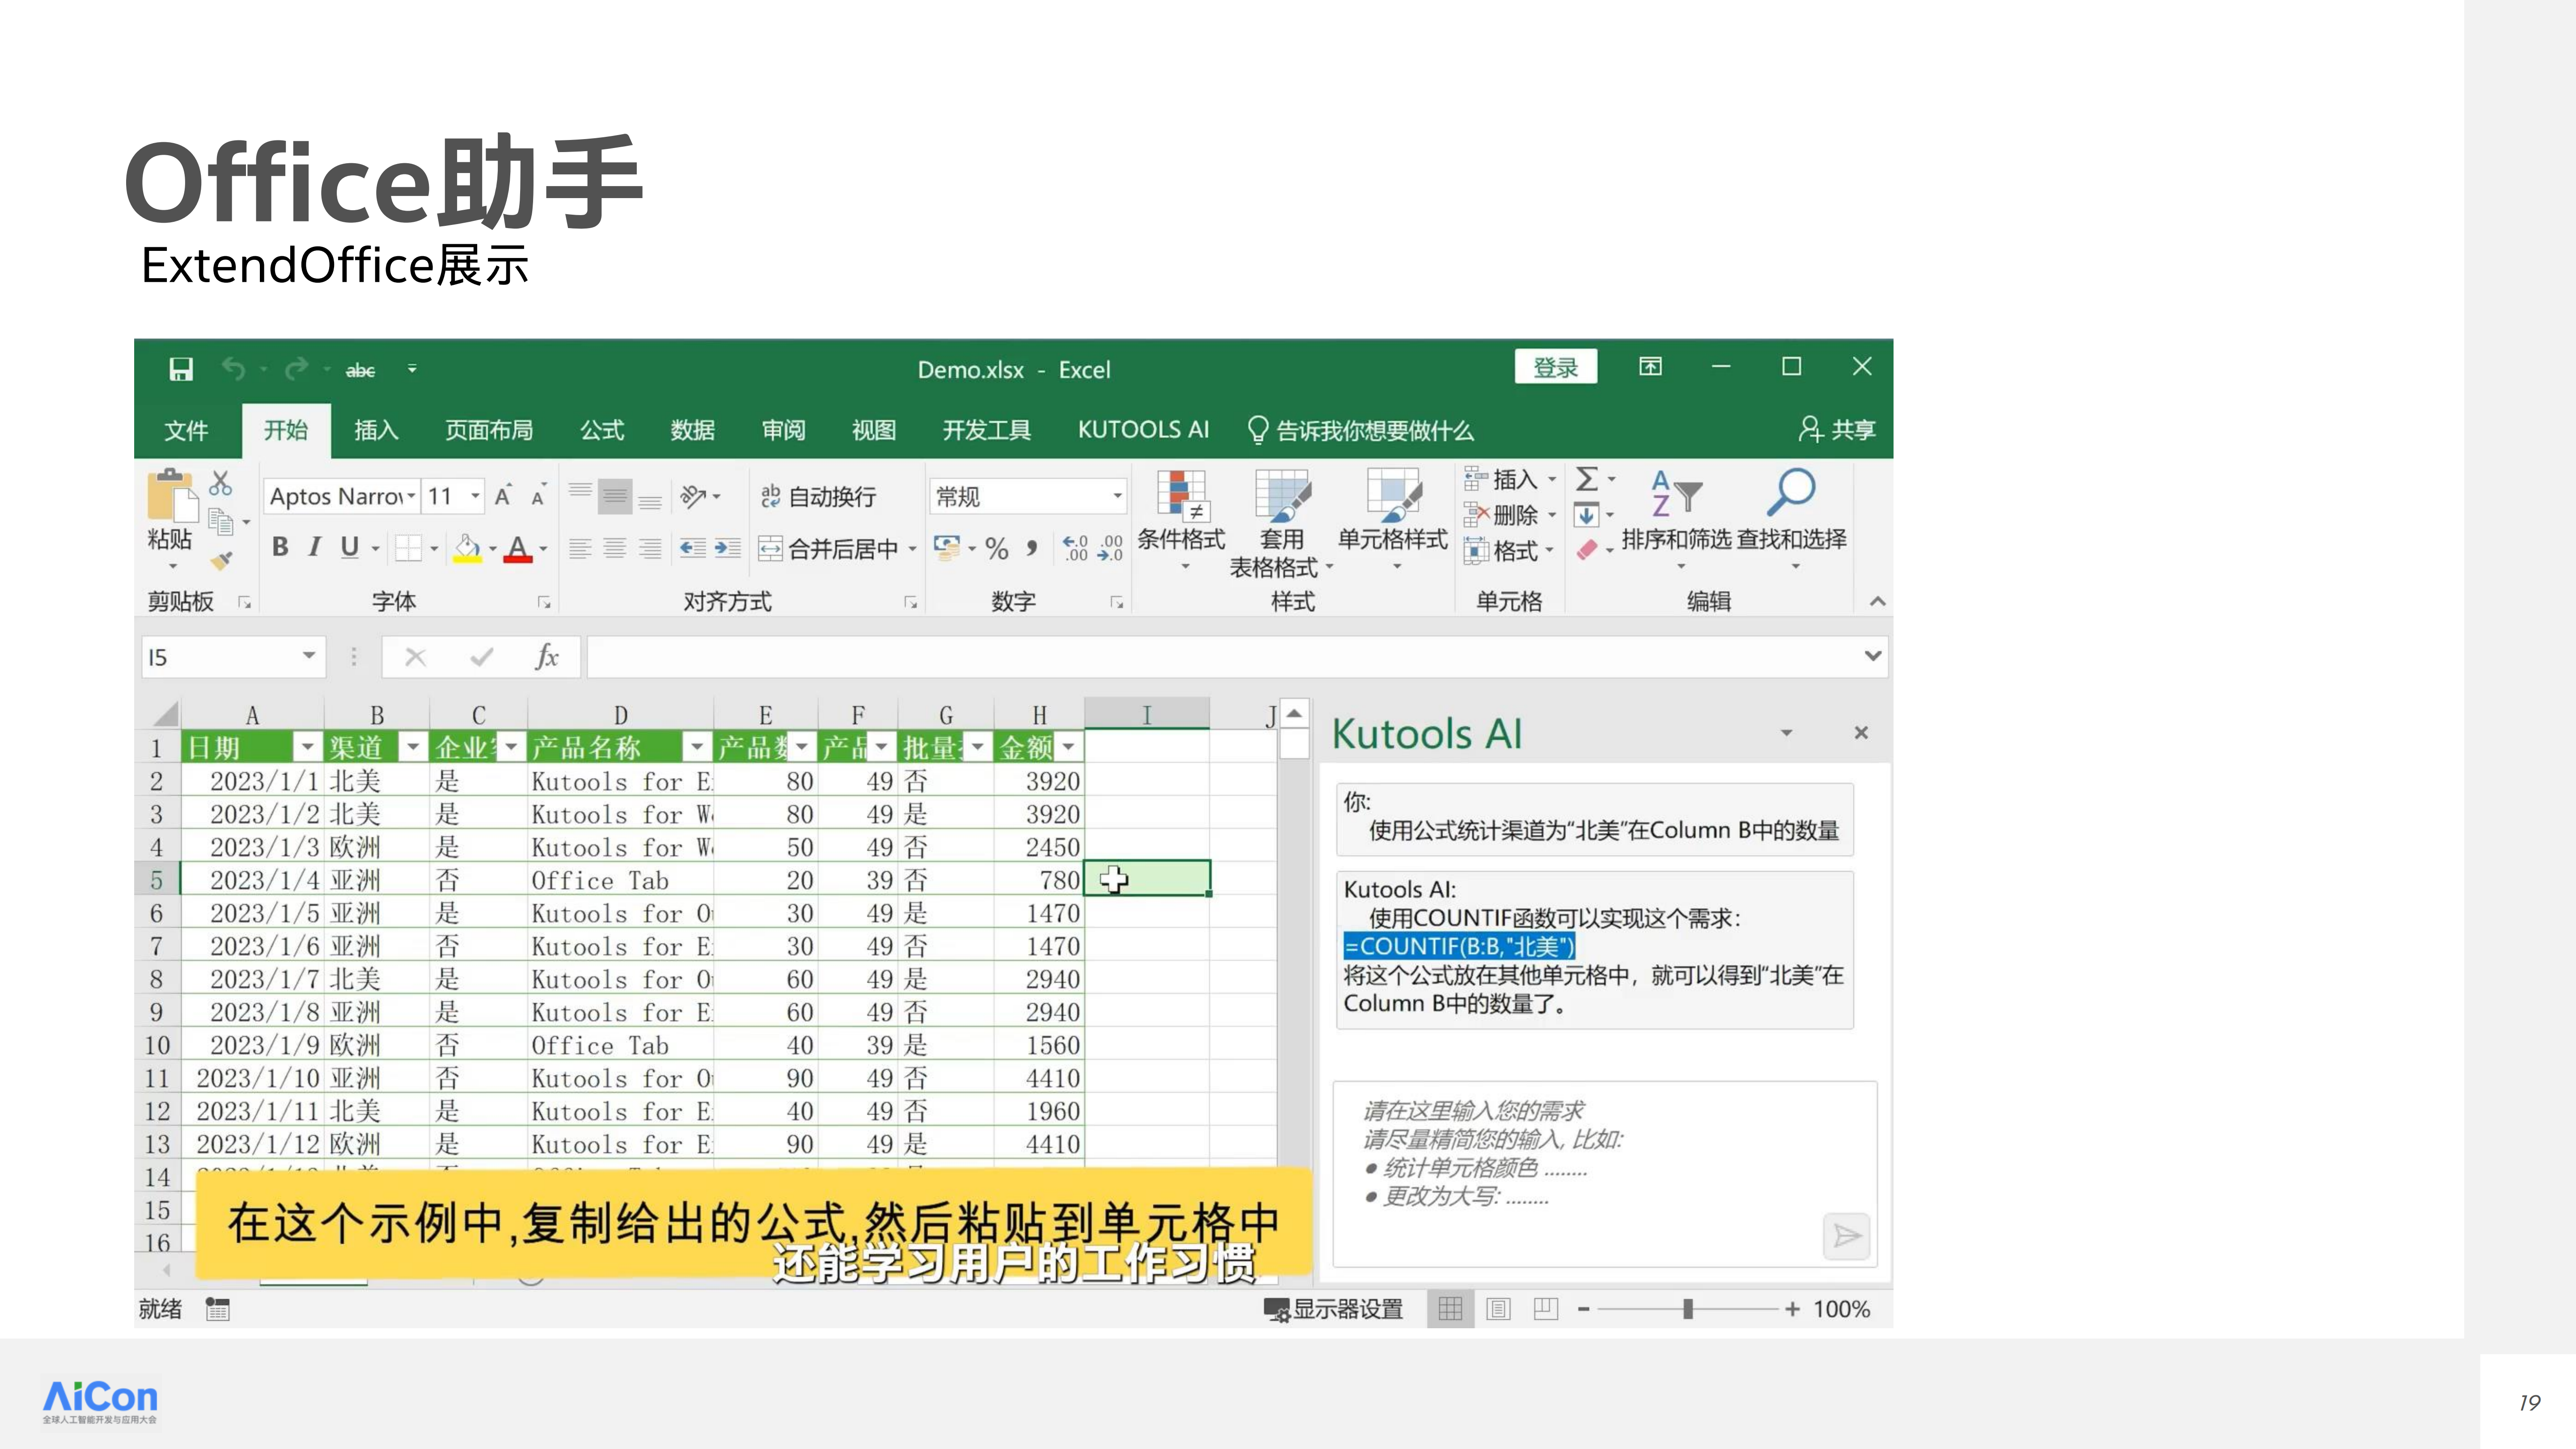
Task: Toggle Bold formatting
Action: (x=280, y=547)
